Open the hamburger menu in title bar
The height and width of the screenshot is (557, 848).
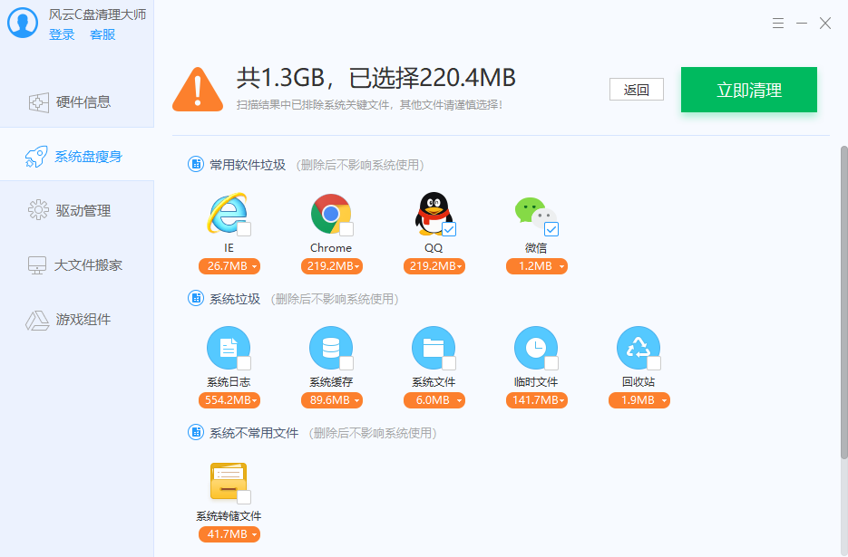click(x=778, y=24)
